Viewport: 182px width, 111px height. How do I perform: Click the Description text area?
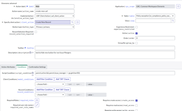click(x=105, y=55)
